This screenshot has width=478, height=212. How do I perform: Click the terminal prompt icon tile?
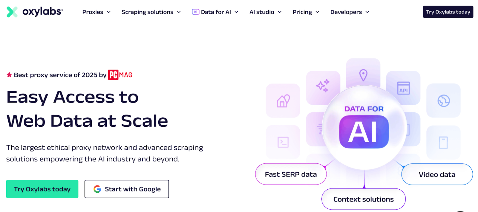tap(283, 142)
